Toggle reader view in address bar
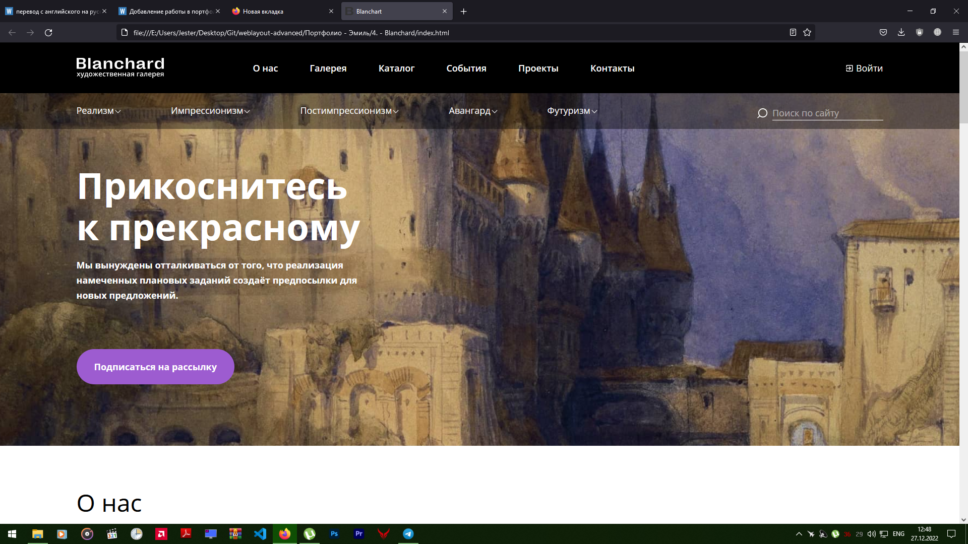The width and height of the screenshot is (968, 544). tap(793, 33)
